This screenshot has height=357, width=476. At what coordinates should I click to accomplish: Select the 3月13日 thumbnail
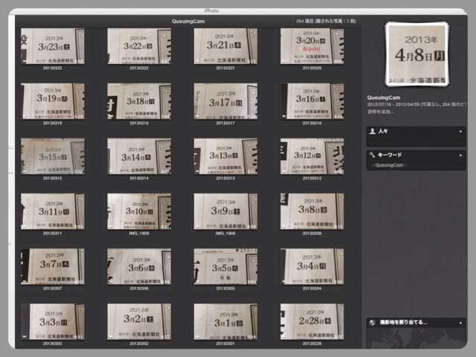coord(225,156)
